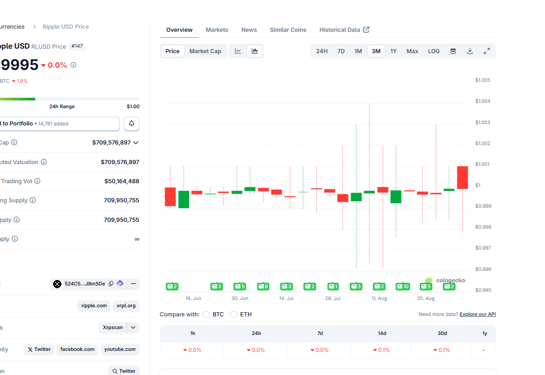Click the XRP ledger logo on contract chip
545x375 pixels.
point(57,284)
